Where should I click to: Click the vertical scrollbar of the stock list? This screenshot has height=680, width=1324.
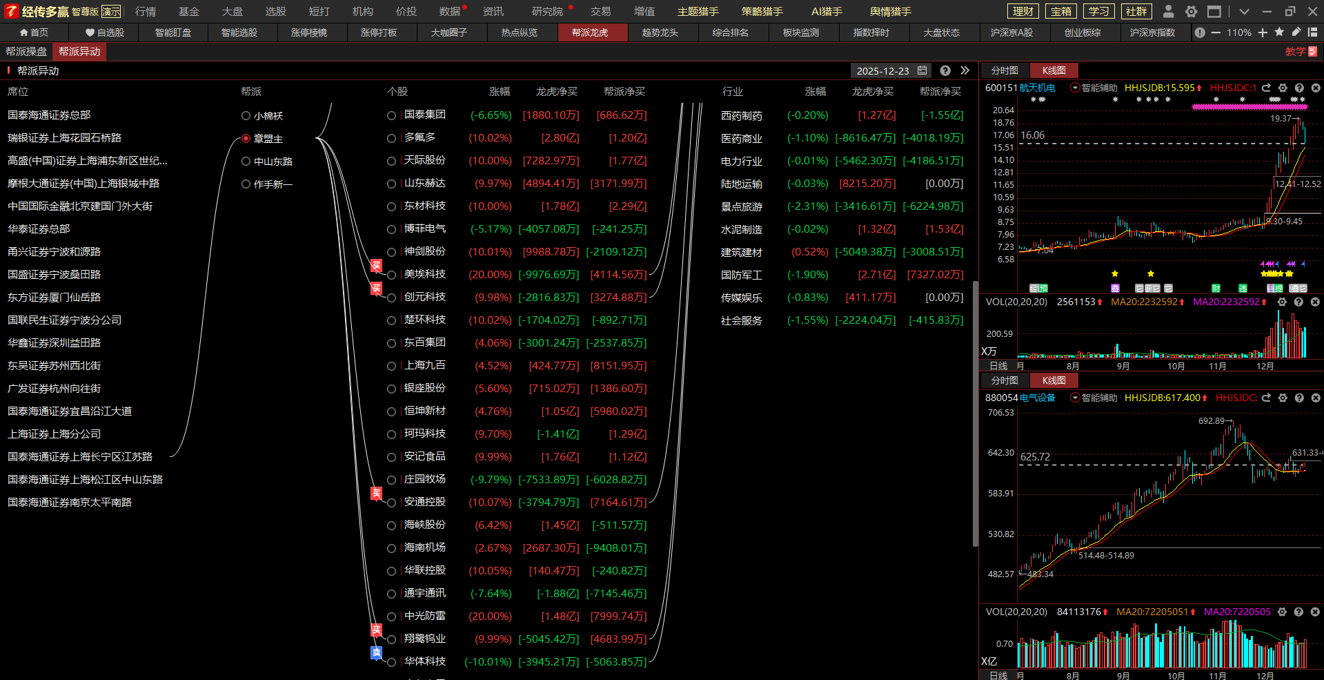coord(975,414)
